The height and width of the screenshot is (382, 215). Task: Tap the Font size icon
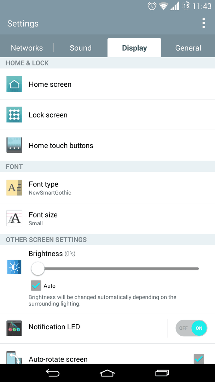[x=14, y=218]
